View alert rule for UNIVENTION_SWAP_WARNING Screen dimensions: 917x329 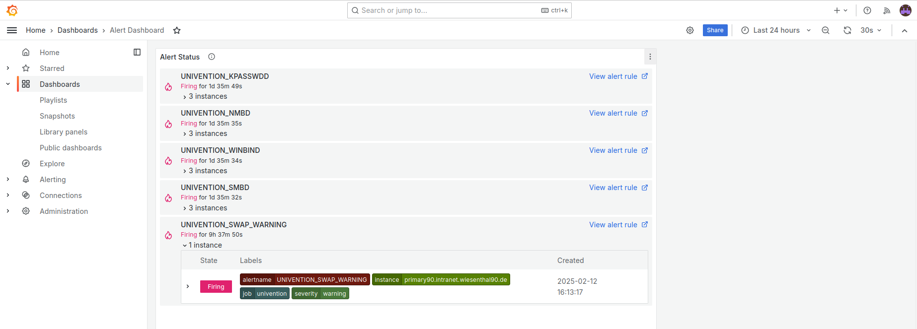click(618, 225)
